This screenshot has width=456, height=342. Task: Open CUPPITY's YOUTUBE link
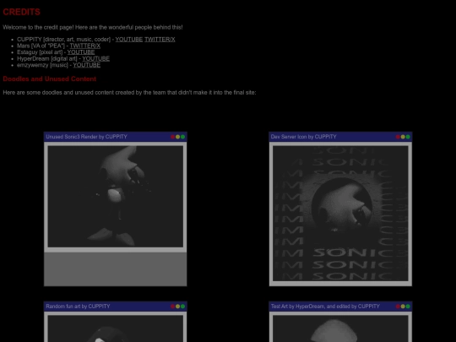click(x=129, y=39)
